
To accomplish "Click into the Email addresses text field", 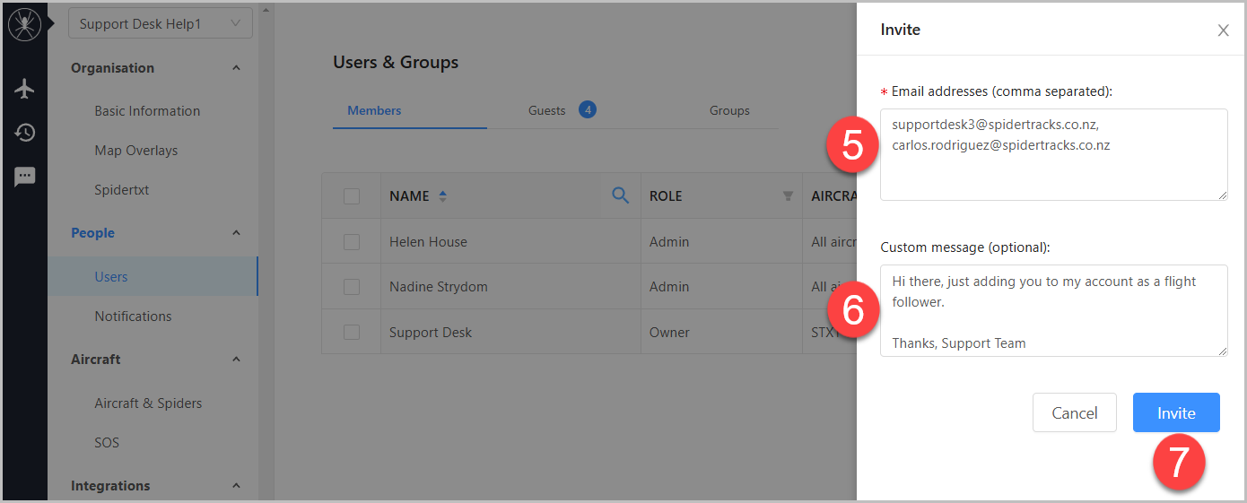I will click(x=1053, y=170).
